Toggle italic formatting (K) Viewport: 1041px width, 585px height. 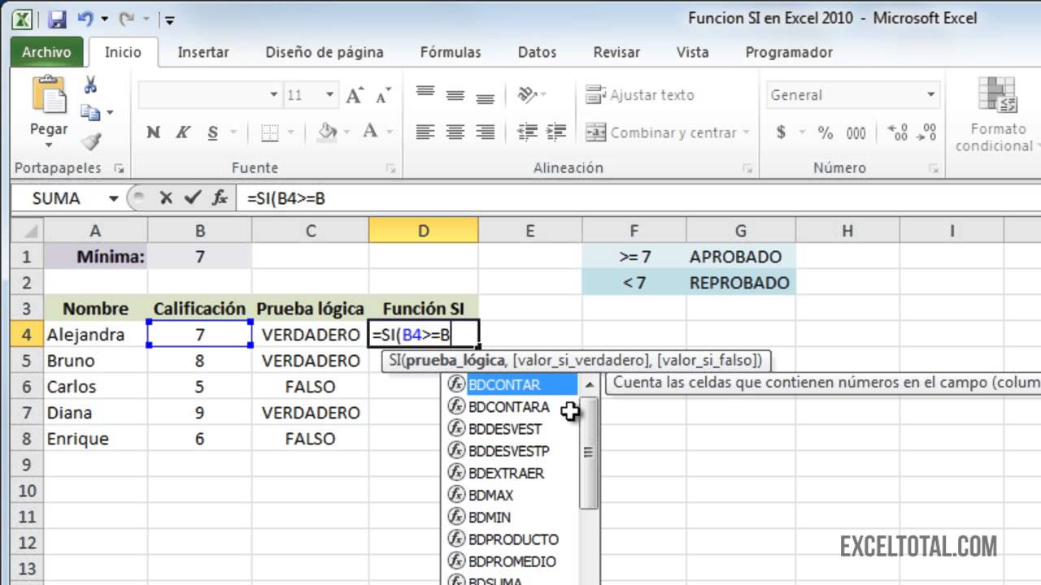(x=183, y=132)
